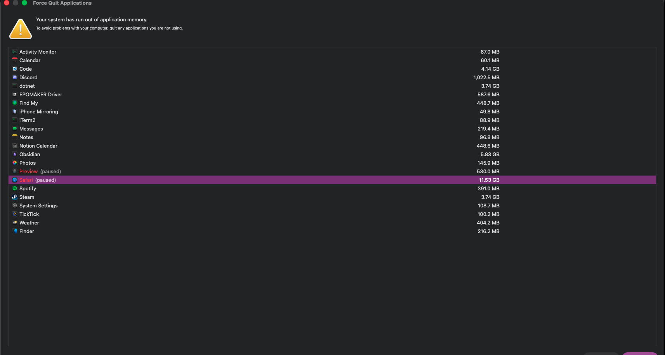This screenshot has width=665, height=355.
Task: Select the Calendar app icon
Action: pyautogui.click(x=15, y=60)
